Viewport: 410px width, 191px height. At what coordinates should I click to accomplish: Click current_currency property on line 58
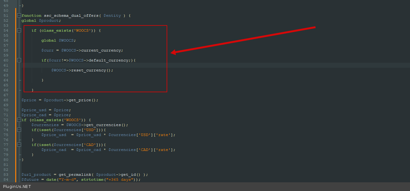pyautogui.click(x=102, y=50)
